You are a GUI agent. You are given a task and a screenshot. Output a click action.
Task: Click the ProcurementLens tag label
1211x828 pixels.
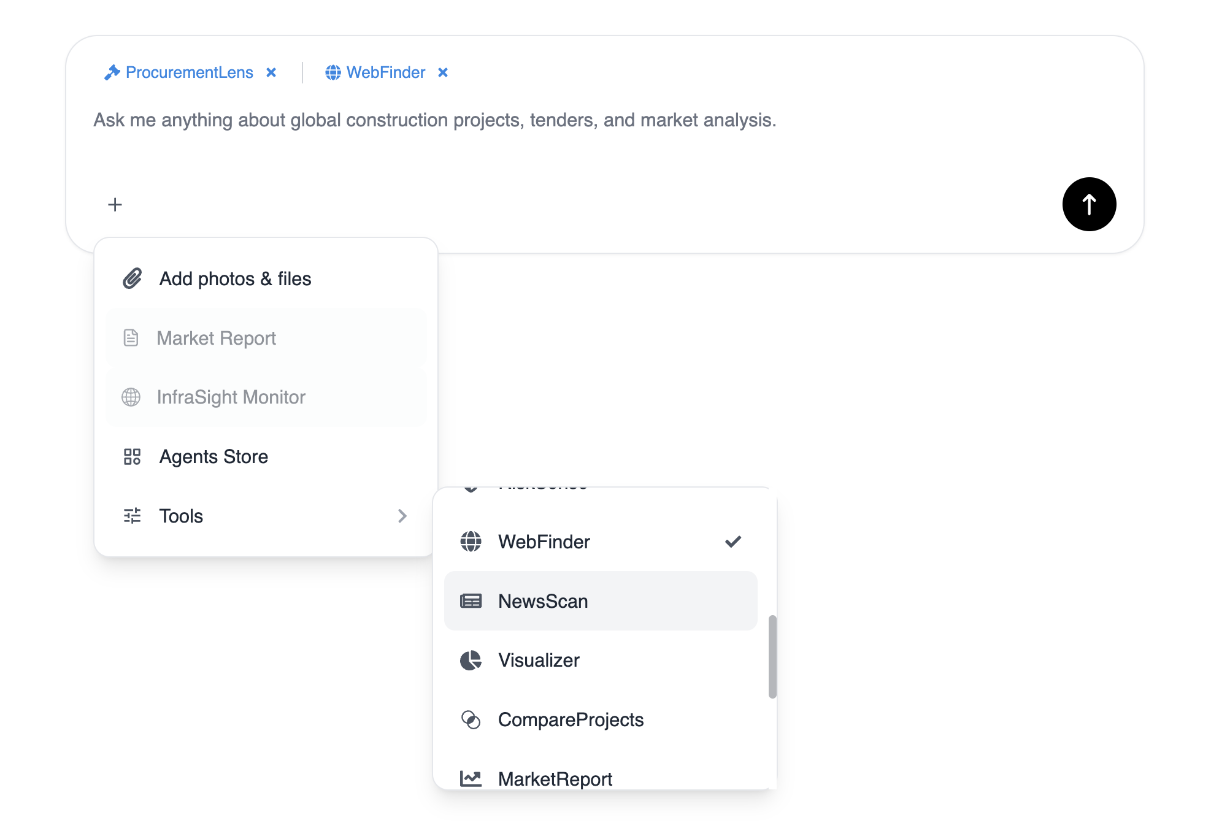(x=189, y=72)
